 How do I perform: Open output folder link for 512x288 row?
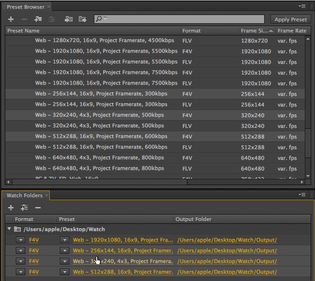click(x=227, y=272)
